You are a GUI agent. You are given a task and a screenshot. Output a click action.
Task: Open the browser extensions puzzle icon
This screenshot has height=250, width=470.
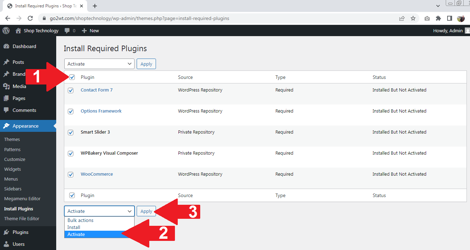(x=438, y=18)
